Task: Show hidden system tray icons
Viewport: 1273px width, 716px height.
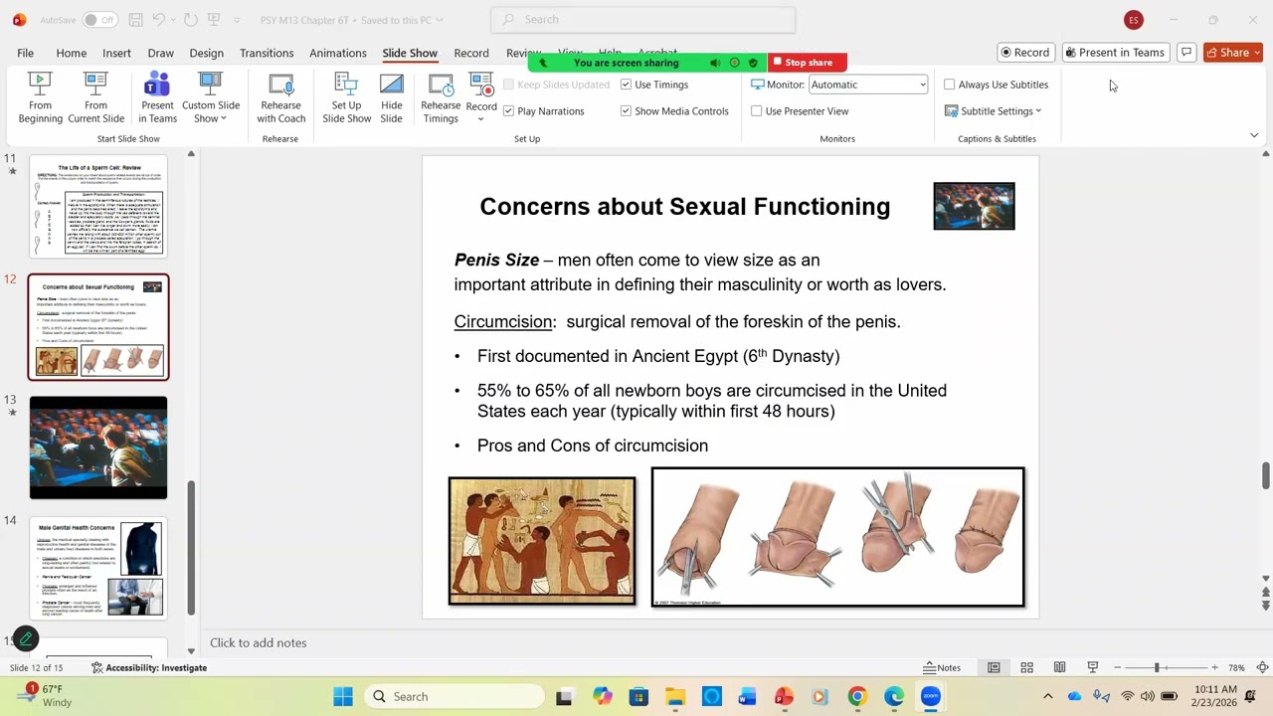Action: pos(1047,696)
